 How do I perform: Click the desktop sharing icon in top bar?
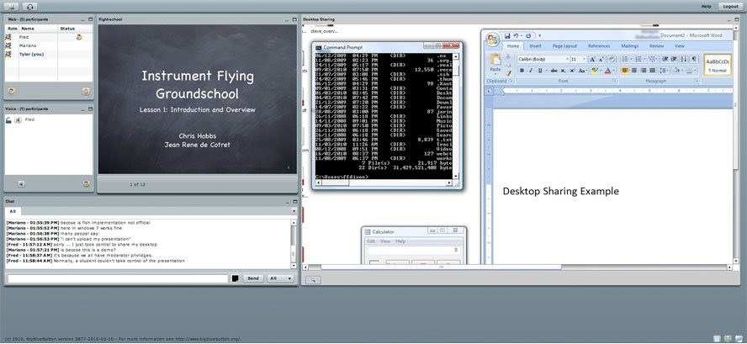(x=12, y=7)
